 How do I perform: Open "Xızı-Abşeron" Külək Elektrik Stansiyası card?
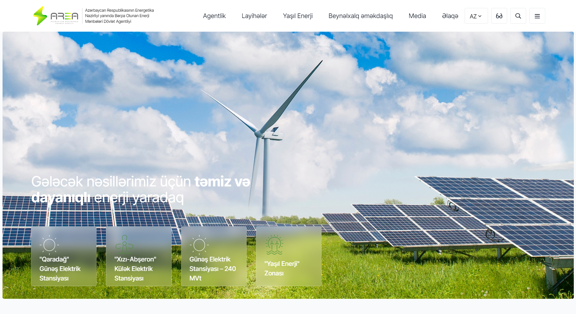139,269
